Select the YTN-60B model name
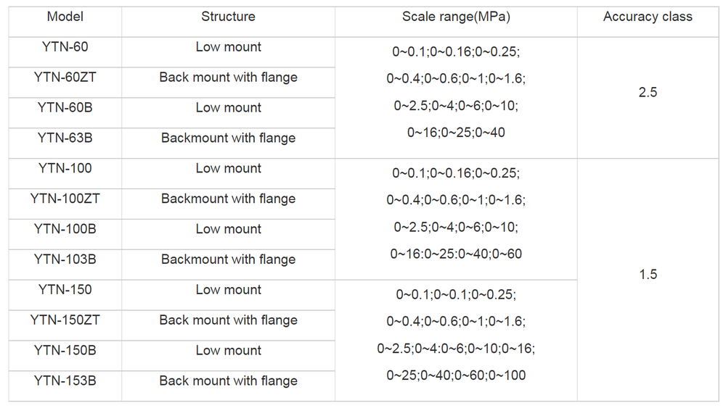This screenshot has height=408, width=726. (65, 108)
